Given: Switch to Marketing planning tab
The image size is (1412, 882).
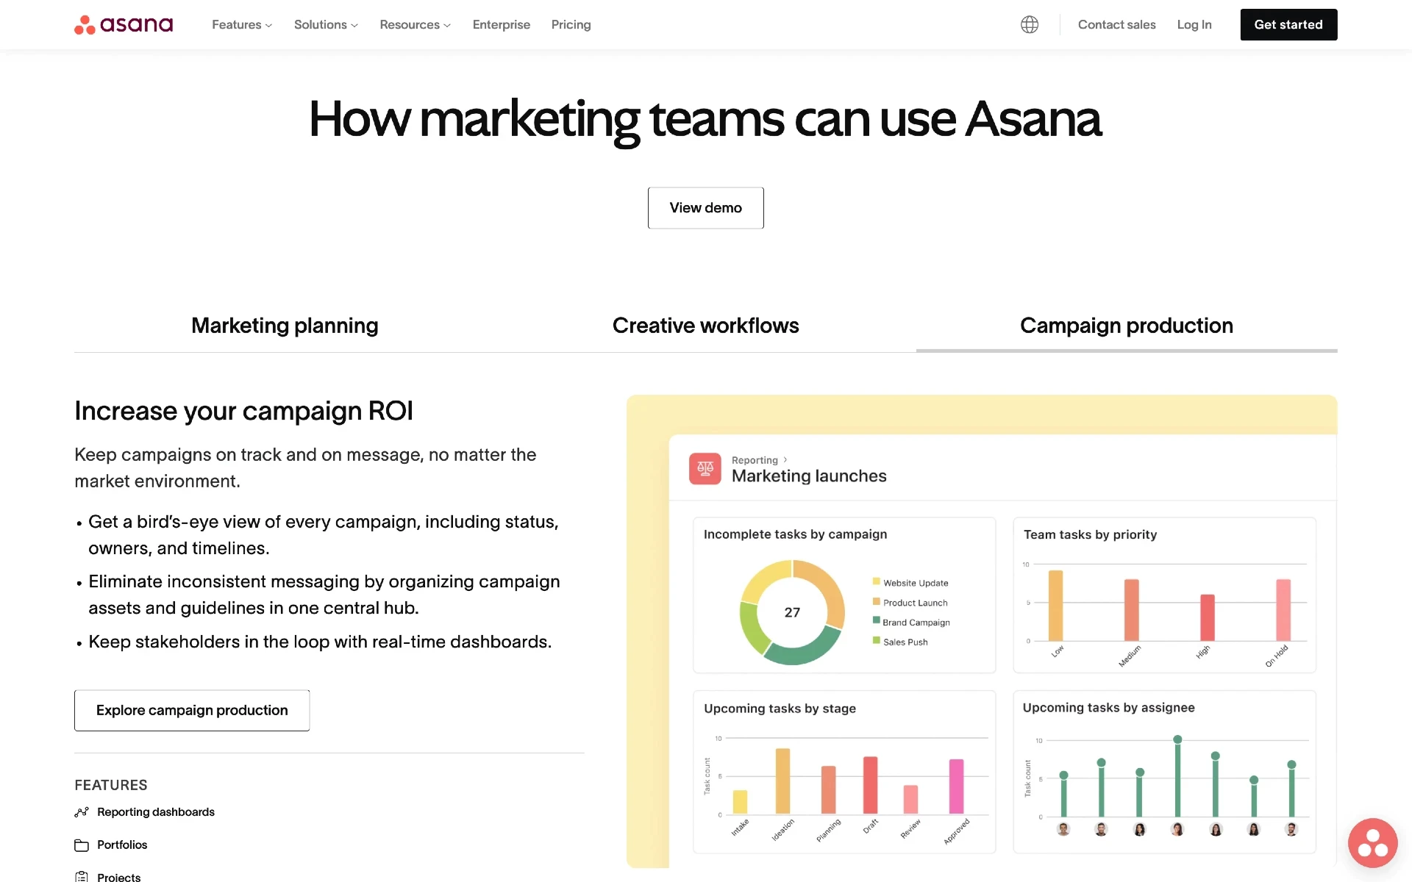Looking at the screenshot, I should pos(285,325).
